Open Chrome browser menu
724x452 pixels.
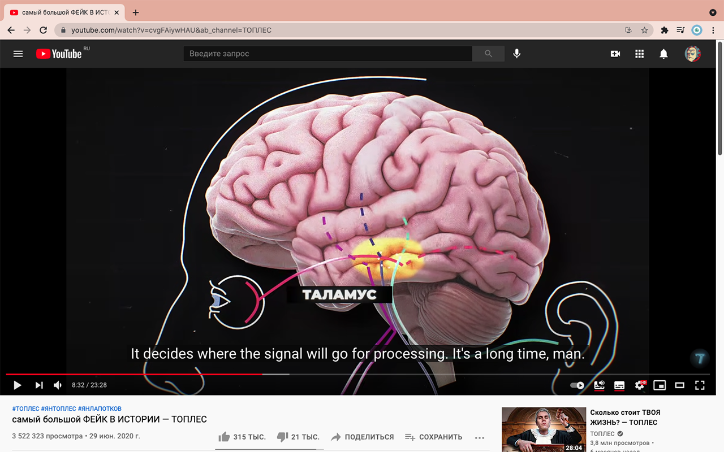click(x=713, y=29)
